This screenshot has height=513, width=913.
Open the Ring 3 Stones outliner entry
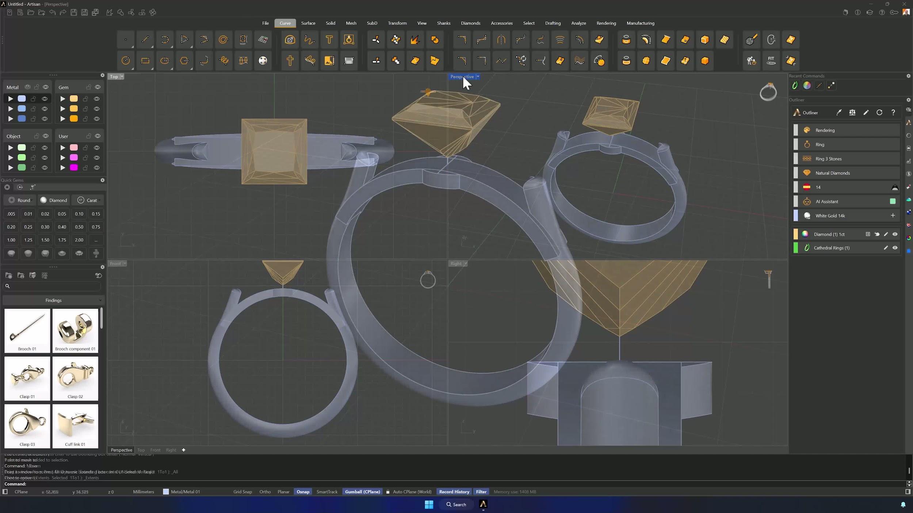point(847,159)
